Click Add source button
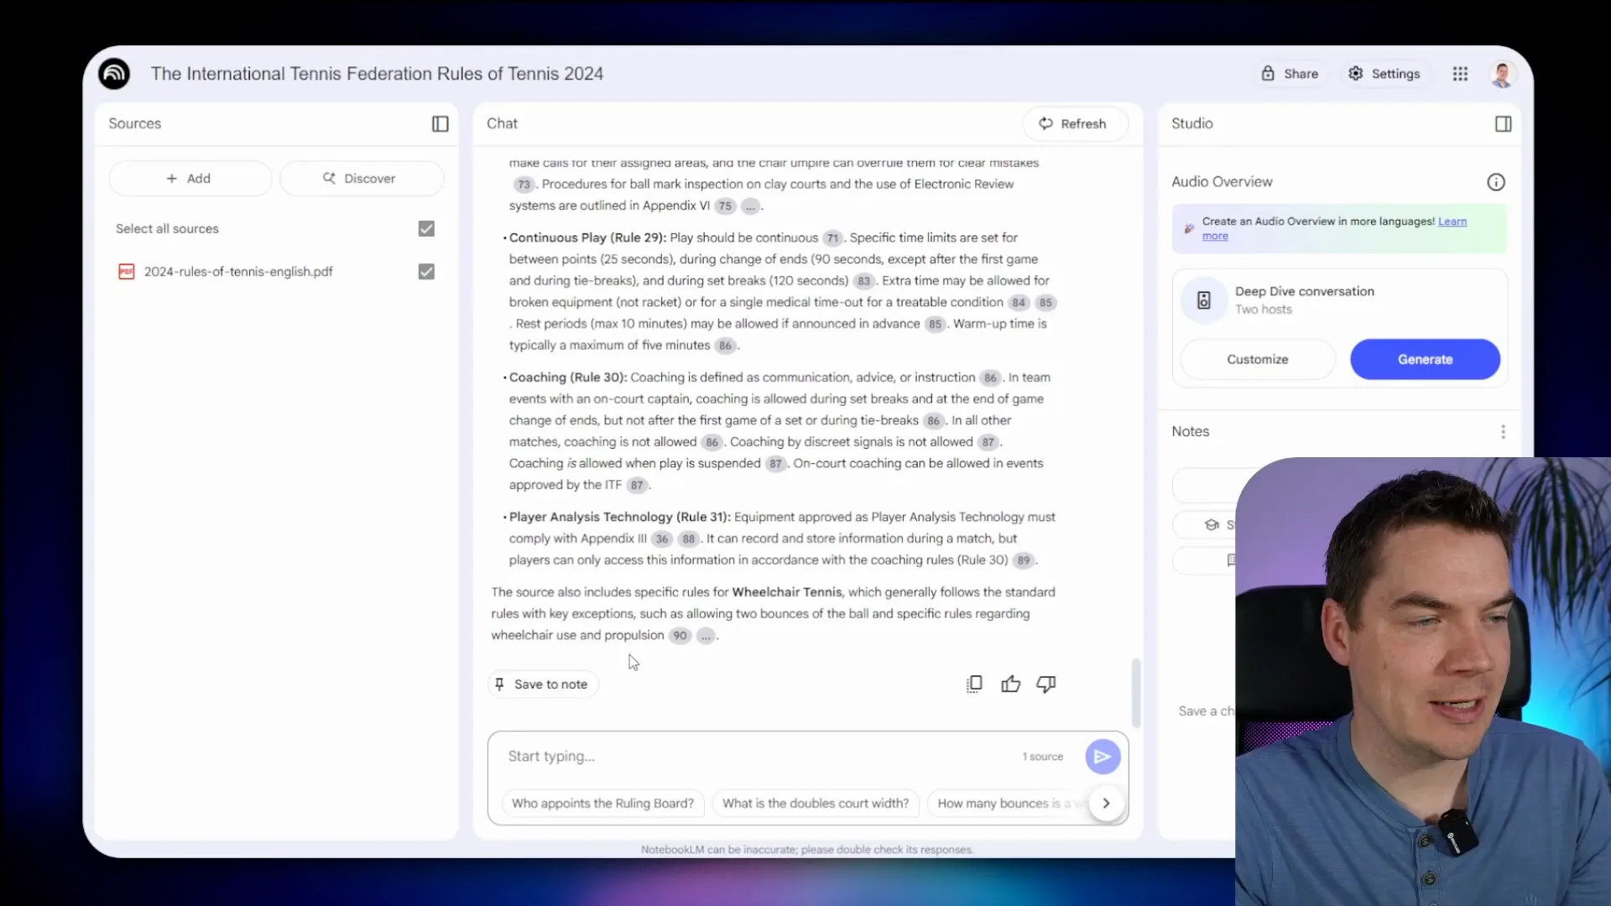The width and height of the screenshot is (1611, 906). (190, 179)
